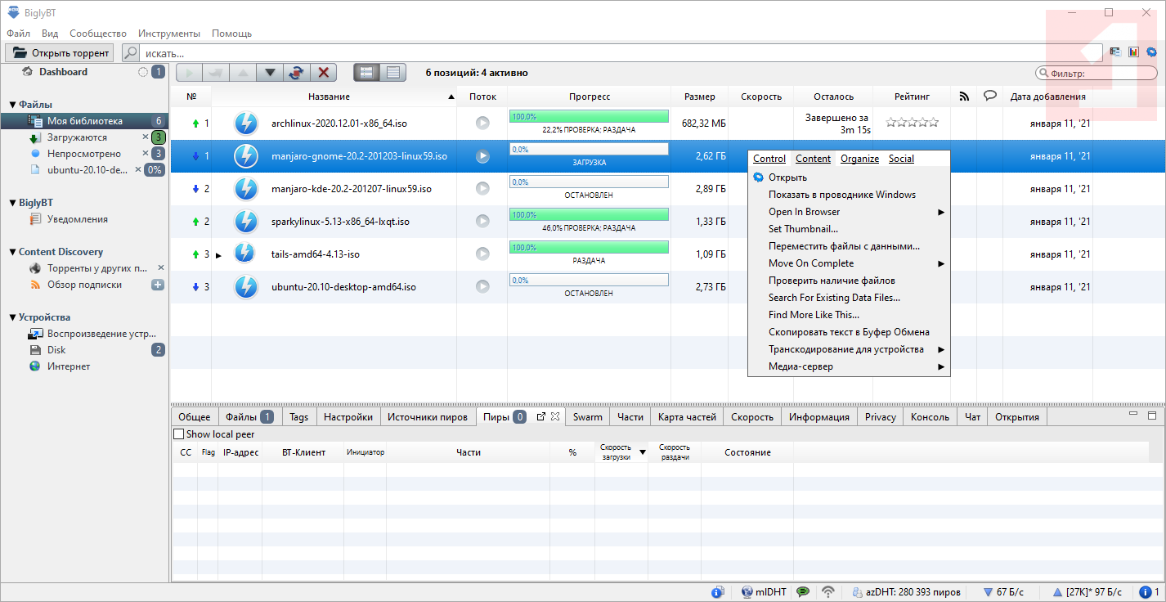This screenshot has width=1166, height=602.
Task: Open the Карта частей tab
Action: (687, 417)
